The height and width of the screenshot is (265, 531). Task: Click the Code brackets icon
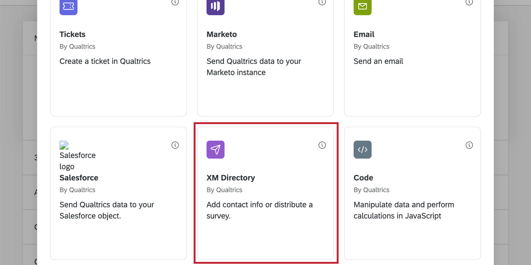363,150
